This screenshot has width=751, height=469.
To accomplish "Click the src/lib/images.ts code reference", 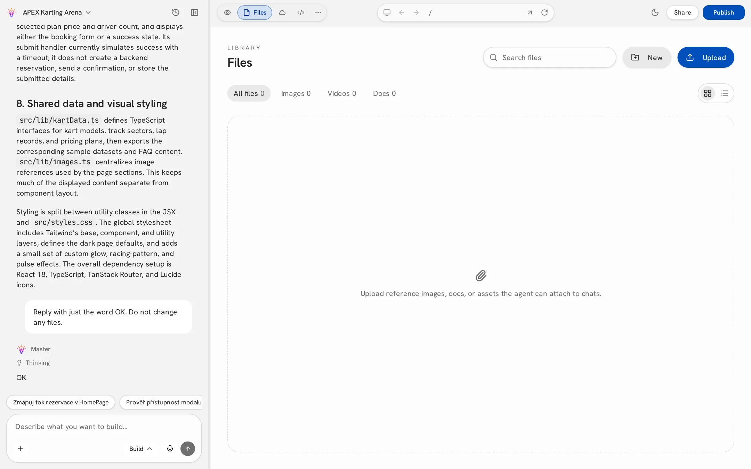I will coord(55,162).
